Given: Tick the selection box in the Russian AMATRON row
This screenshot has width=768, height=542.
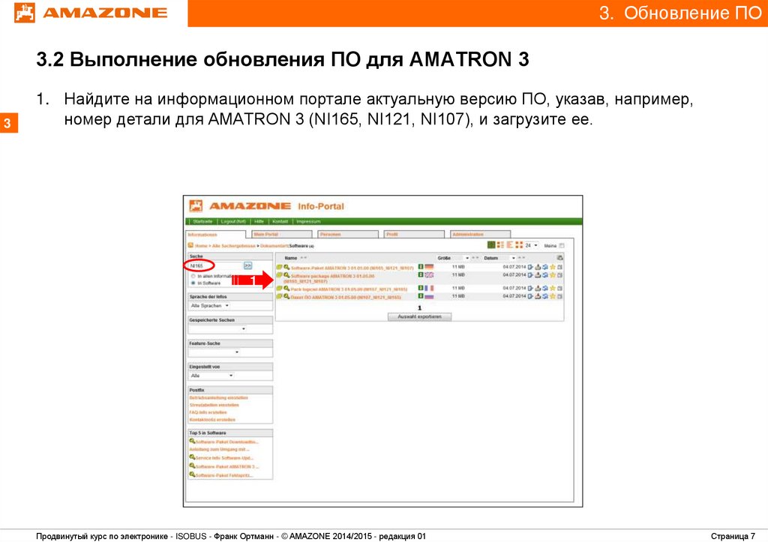Looking at the screenshot, I should point(559,296).
